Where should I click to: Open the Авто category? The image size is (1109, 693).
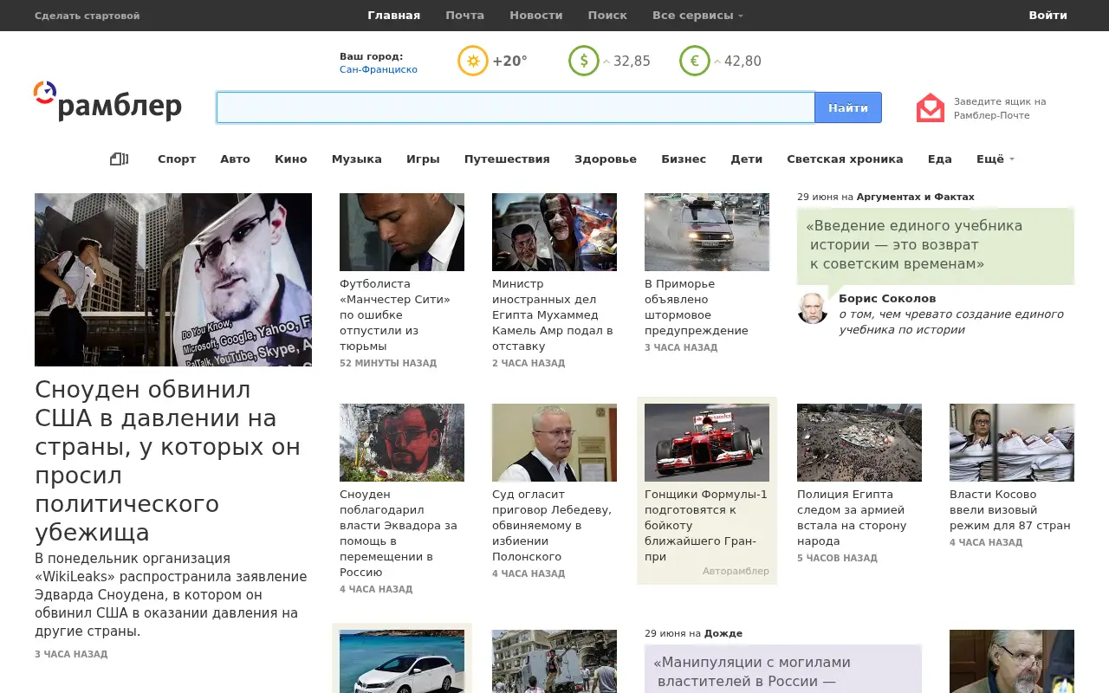click(x=235, y=159)
